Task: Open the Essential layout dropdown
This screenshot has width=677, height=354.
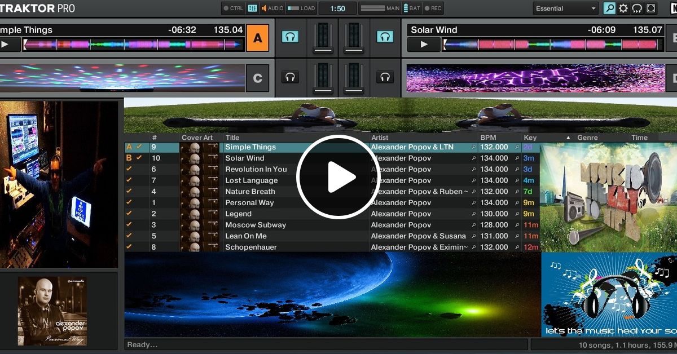Action: pos(564,8)
